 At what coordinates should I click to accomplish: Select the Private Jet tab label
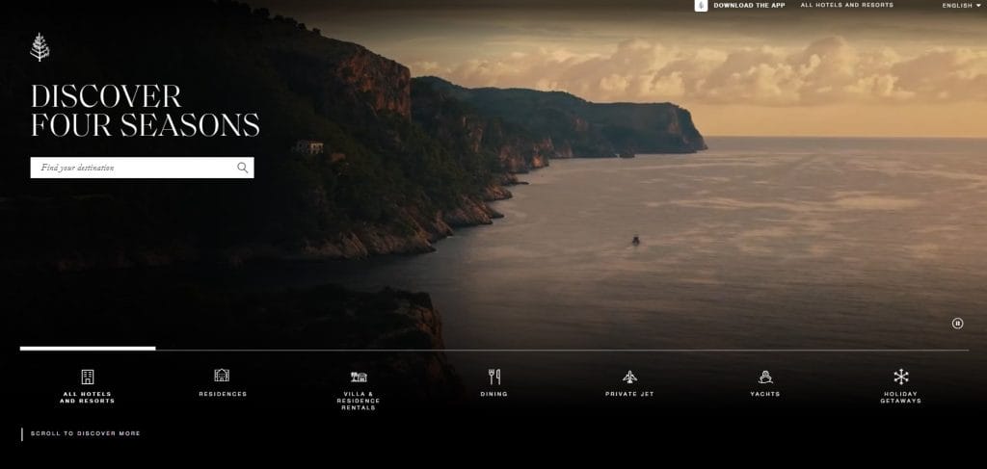point(629,394)
